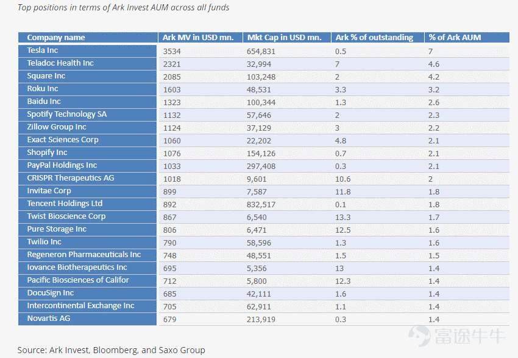Click Teladoc's market cap 32,994
The image size is (518, 358).
tap(259, 64)
